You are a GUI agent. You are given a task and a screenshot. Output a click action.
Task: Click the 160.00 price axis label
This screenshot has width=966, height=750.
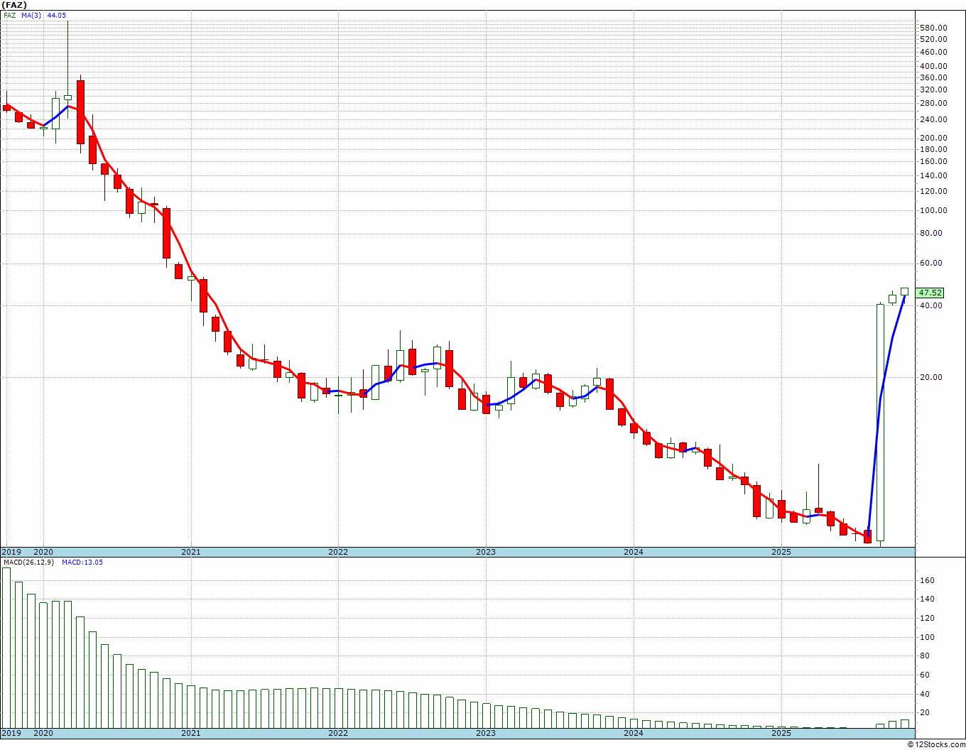932,162
